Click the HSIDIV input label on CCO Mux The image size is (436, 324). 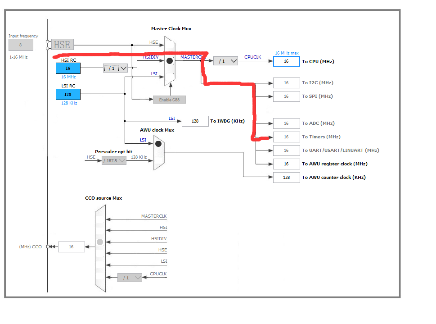point(159,239)
